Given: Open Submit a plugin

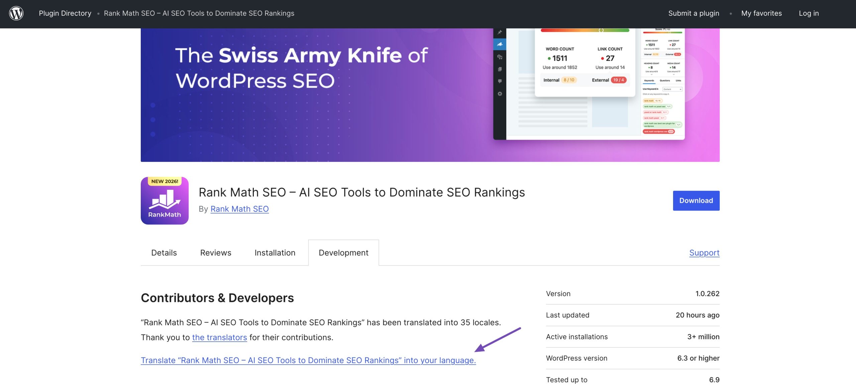Looking at the screenshot, I should click(x=693, y=13).
